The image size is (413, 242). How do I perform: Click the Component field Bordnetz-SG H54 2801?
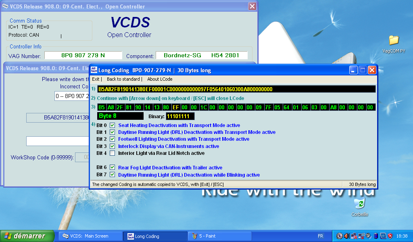pyautogui.click(x=202, y=55)
